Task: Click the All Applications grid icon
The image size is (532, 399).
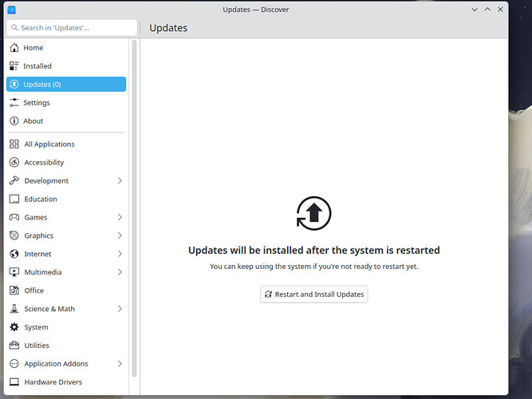Action: pos(14,144)
